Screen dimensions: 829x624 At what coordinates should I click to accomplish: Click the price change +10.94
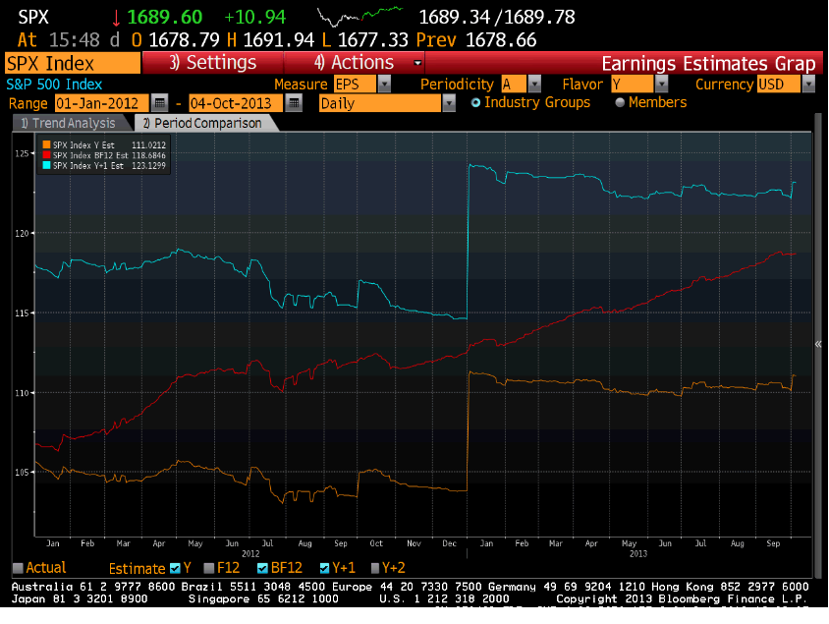(254, 18)
